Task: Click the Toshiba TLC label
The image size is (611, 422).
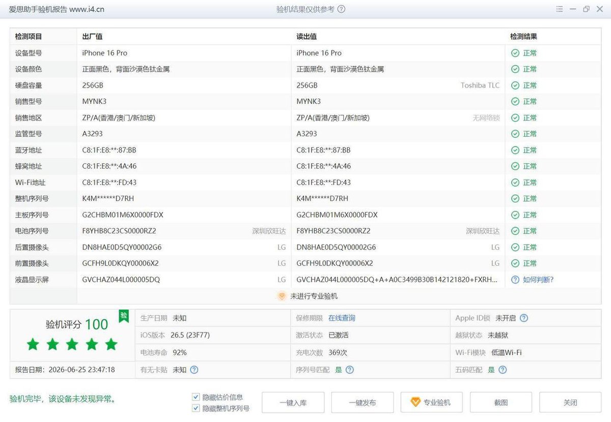Action: pos(480,85)
